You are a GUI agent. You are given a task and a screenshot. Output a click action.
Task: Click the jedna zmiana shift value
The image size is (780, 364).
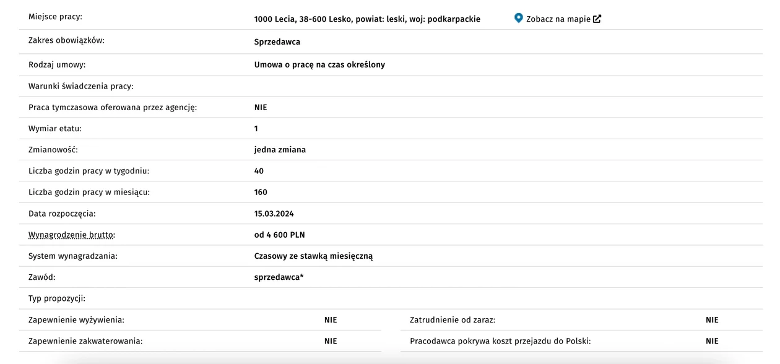pyautogui.click(x=280, y=150)
